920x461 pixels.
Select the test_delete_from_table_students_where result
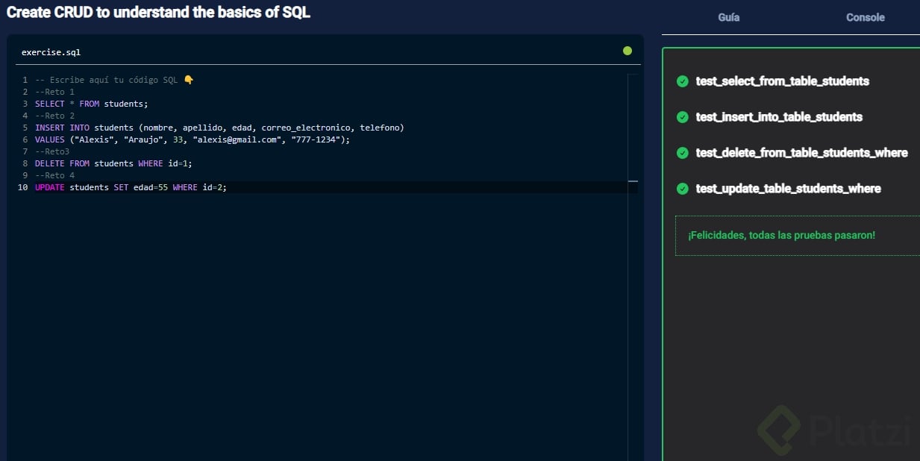801,153
